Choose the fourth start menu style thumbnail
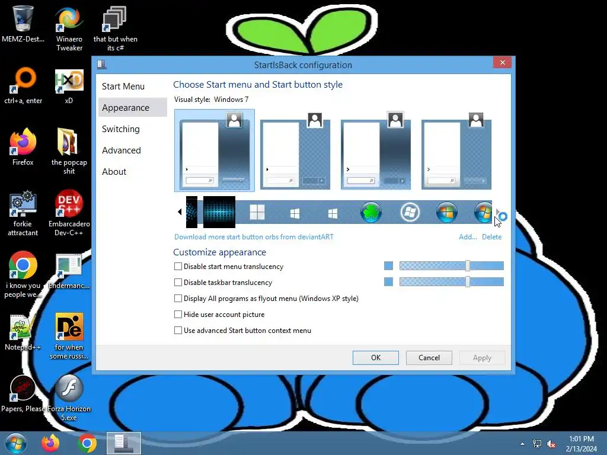This screenshot has height=455, width=607. point(456,150)
